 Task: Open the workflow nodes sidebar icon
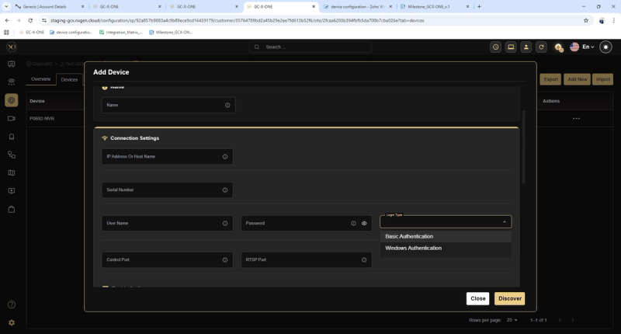pos(12,155)
